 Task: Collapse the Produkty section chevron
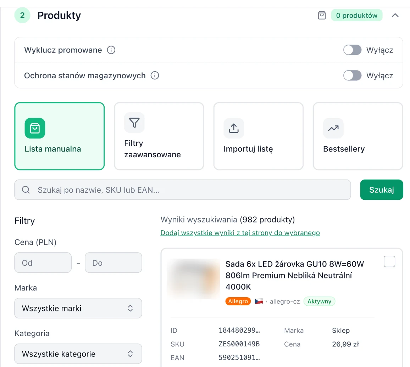395,16
